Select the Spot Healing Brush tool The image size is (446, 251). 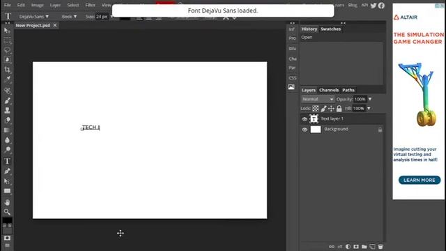coord(7,91)
